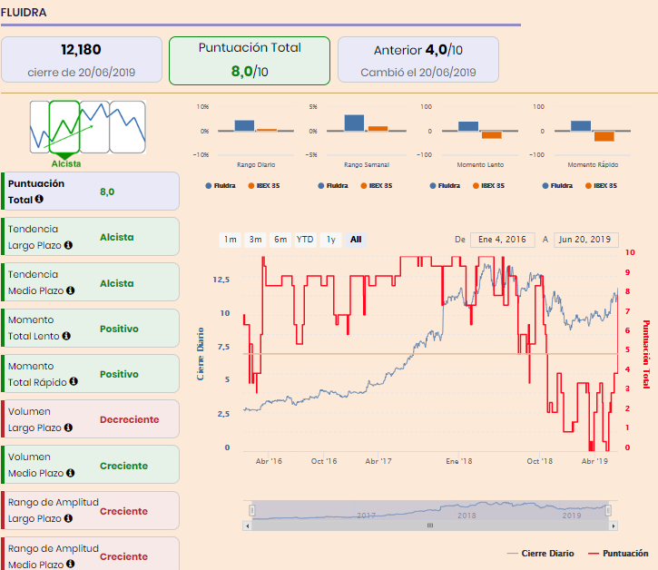
Task: Click the Fluidra blue bar in Rango Semanal
Action: click(x=354, y=123)
